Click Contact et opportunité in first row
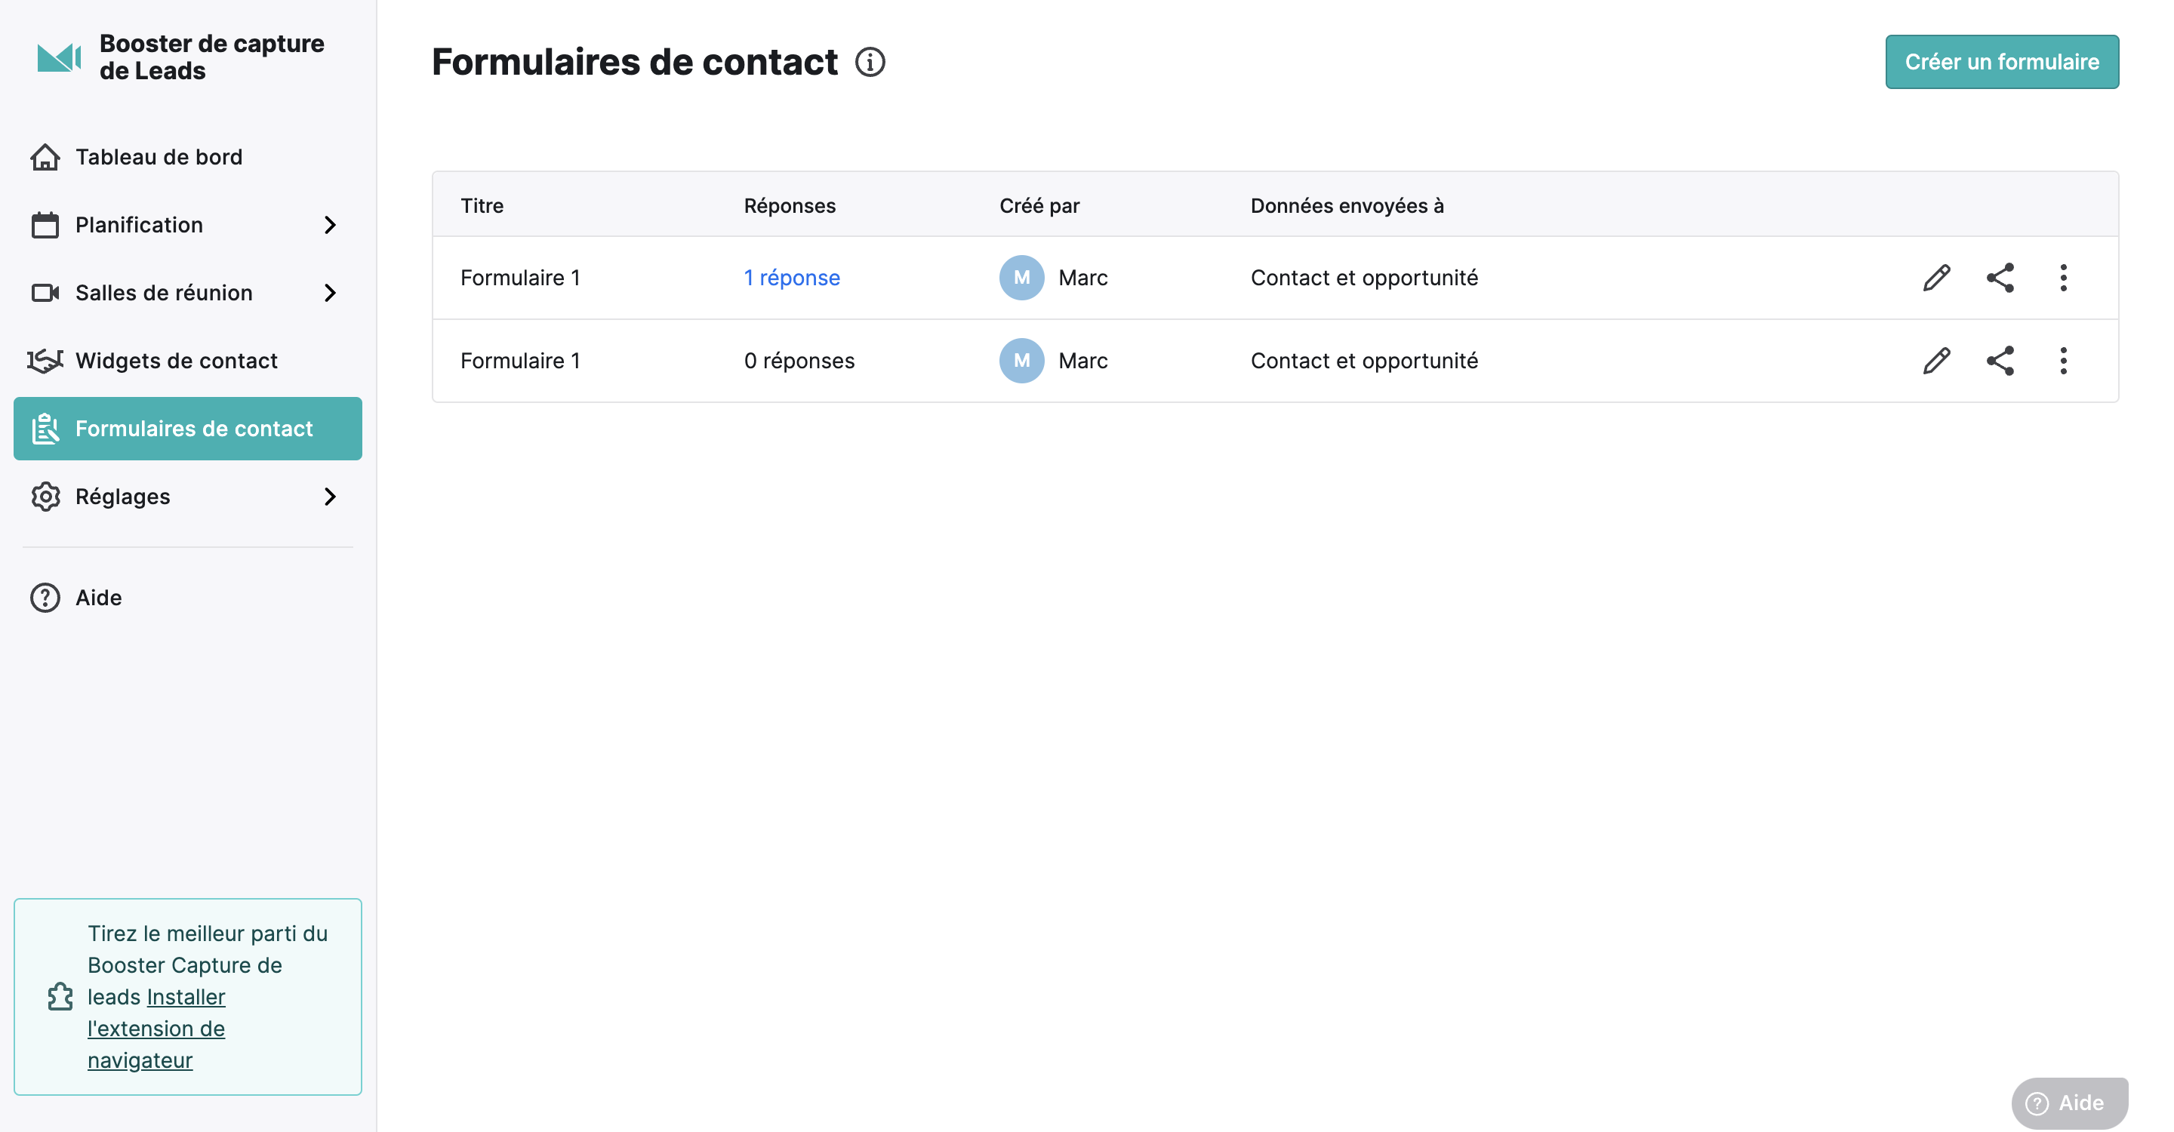The image size is (2174, 1132). 1364,278
